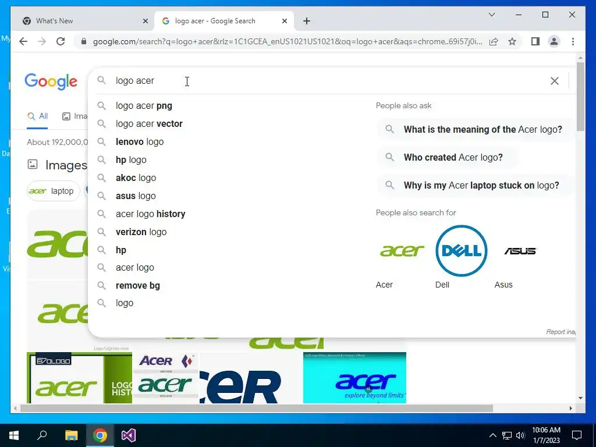Reload the current page
This screenshot has width=596, height=447.
61,41
